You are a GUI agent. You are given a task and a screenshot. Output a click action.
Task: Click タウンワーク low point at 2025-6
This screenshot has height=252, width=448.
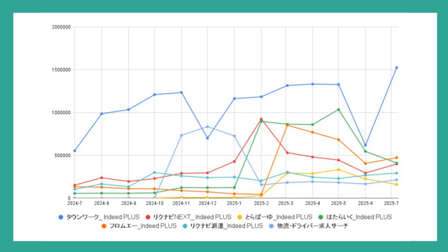click(365, 146)
